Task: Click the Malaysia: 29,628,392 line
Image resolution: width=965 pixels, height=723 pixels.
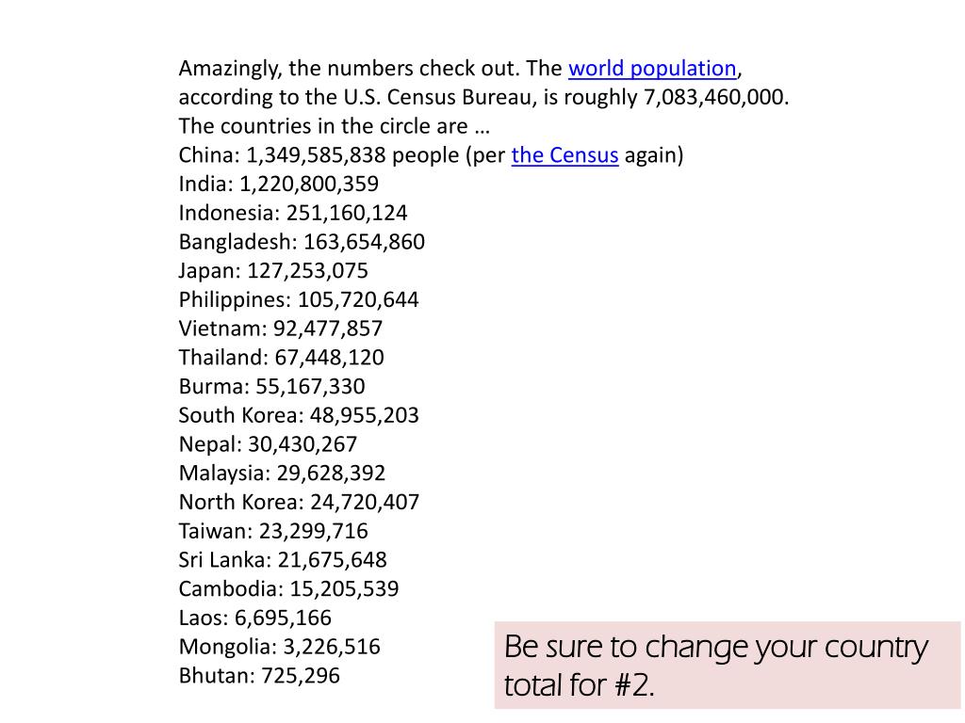Action: (282, 473)
